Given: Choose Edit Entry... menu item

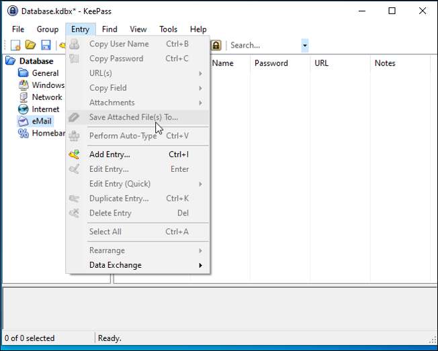Looking at the screenshot, I should 138,169.
